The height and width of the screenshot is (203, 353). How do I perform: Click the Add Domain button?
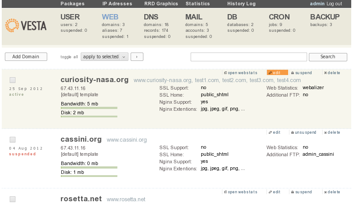click(26, 56)
